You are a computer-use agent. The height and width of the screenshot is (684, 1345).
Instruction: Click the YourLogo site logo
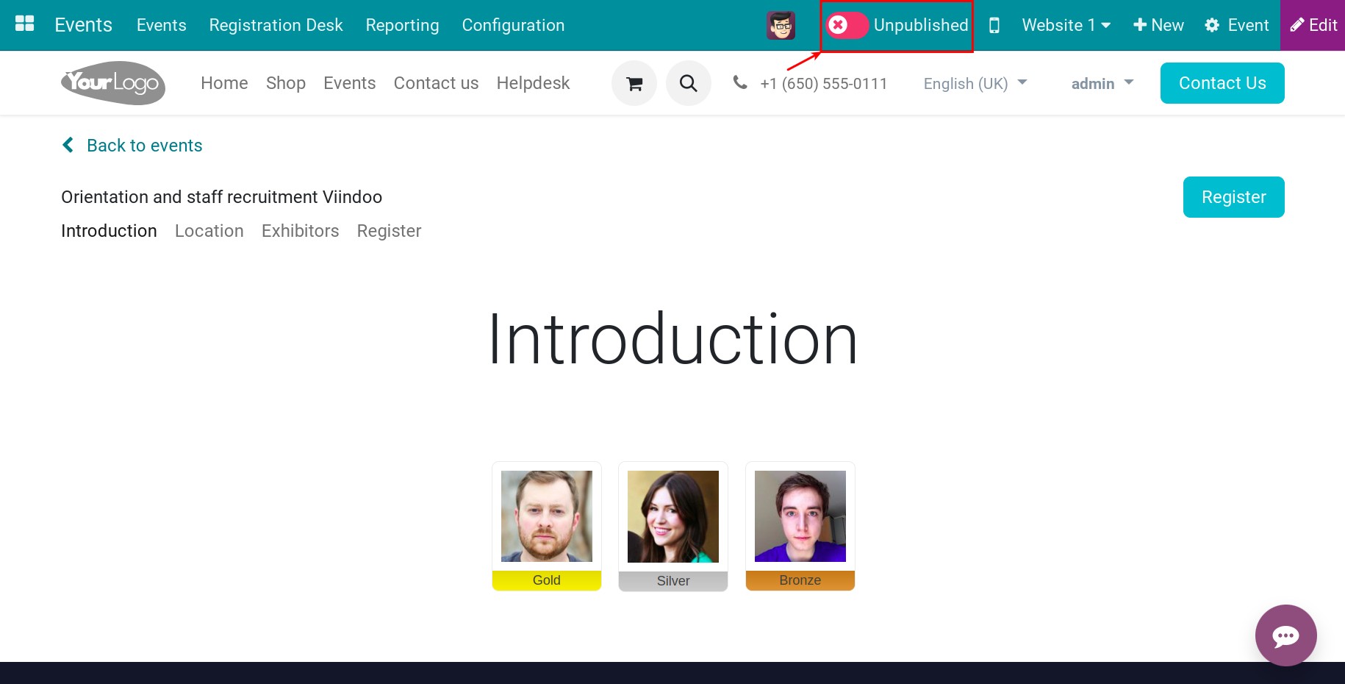(113, 83)
